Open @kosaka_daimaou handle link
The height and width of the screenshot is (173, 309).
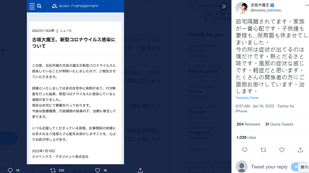pos(266,10)
